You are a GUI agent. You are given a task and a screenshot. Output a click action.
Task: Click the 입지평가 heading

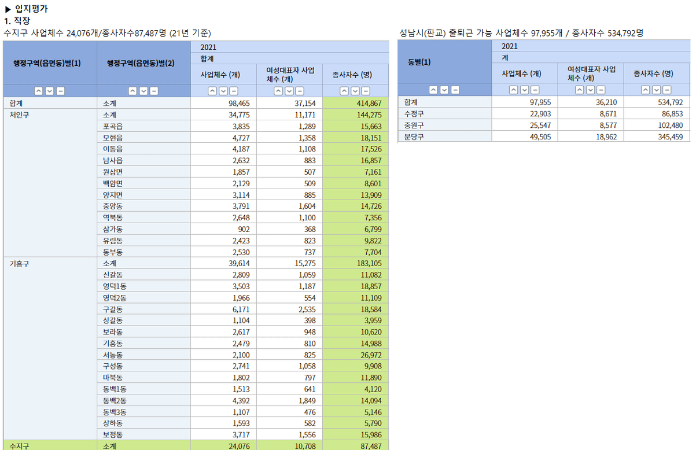point(31,9)
